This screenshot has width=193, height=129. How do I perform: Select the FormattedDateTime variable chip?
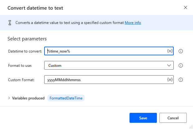pyautogui.click(x=66, y=98)
